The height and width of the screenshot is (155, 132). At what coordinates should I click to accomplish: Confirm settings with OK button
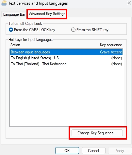point(67,151)
